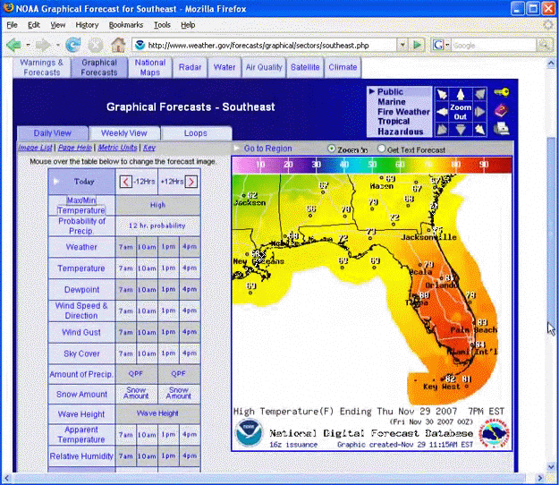This screenshot has height=485, width=559.
Task: Show the High Max/Min Temperature image
Action: tap(158, 205)
